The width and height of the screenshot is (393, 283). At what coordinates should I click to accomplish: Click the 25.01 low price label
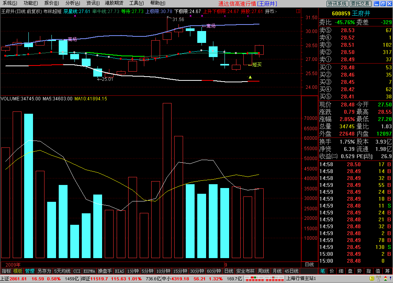pos(107,79)
